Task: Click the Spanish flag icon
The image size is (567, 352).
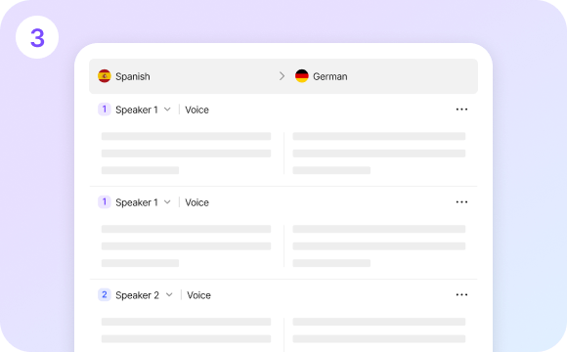Action: pos(105,76)
